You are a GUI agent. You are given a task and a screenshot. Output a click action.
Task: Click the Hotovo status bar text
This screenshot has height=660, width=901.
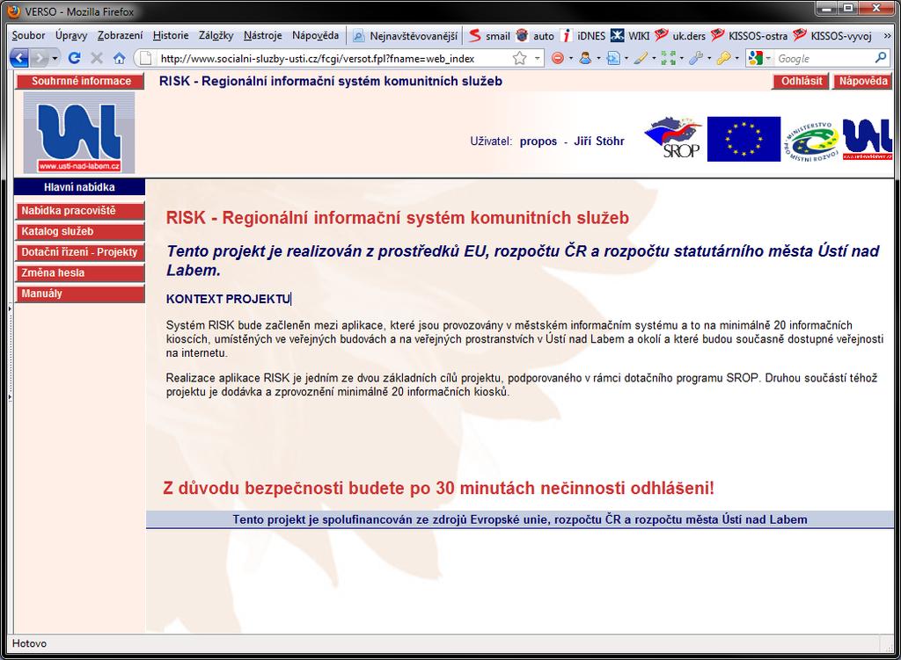(29, 644)
